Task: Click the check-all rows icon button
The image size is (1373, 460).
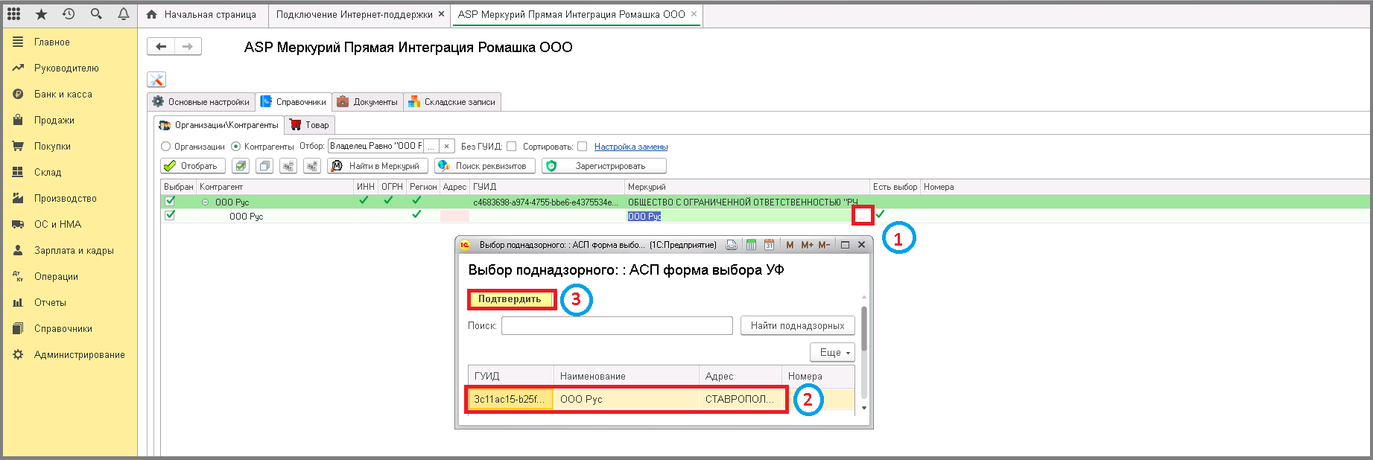Action: pos(240,166)
